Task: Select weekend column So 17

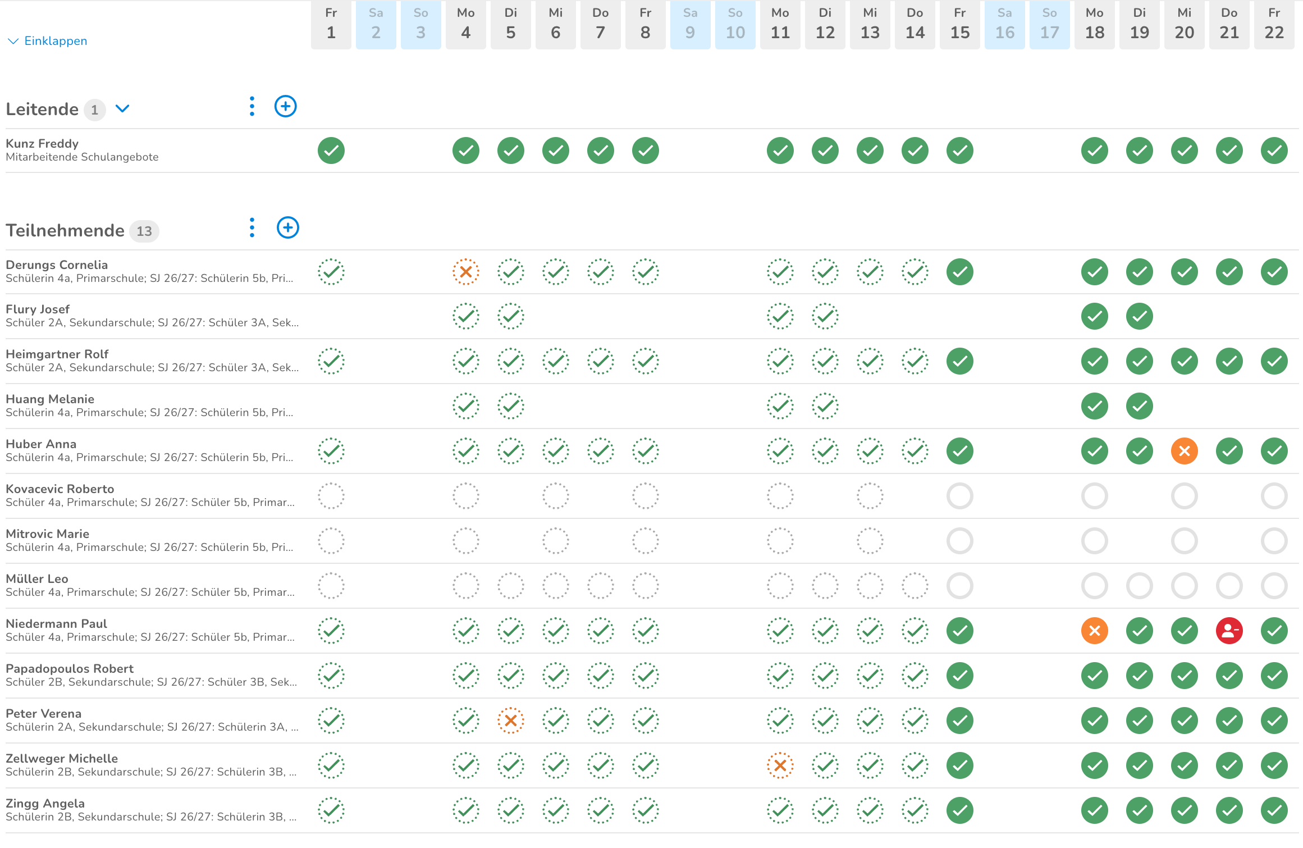Action: [x=1050, y=25]
